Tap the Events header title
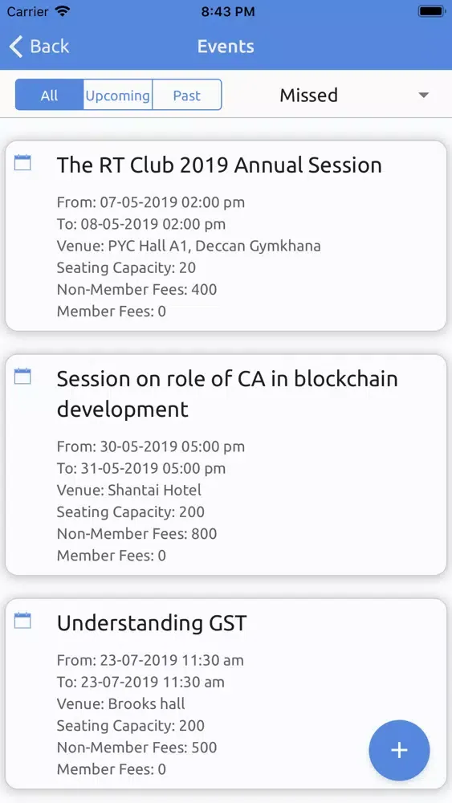 point(226,47)
